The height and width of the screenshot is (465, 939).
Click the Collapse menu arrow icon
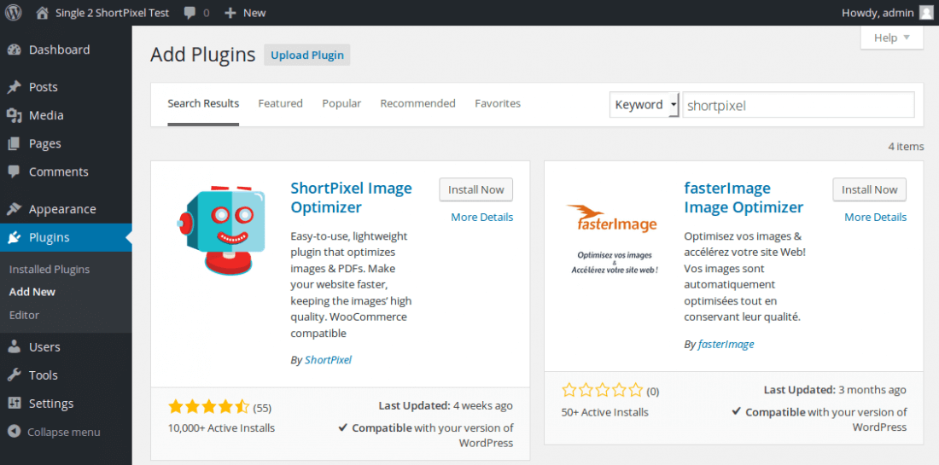click(x=15, y=432)
